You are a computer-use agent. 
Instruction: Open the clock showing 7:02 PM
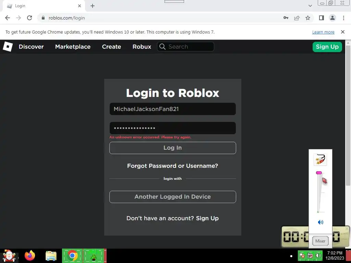click(x=335, y=255)
